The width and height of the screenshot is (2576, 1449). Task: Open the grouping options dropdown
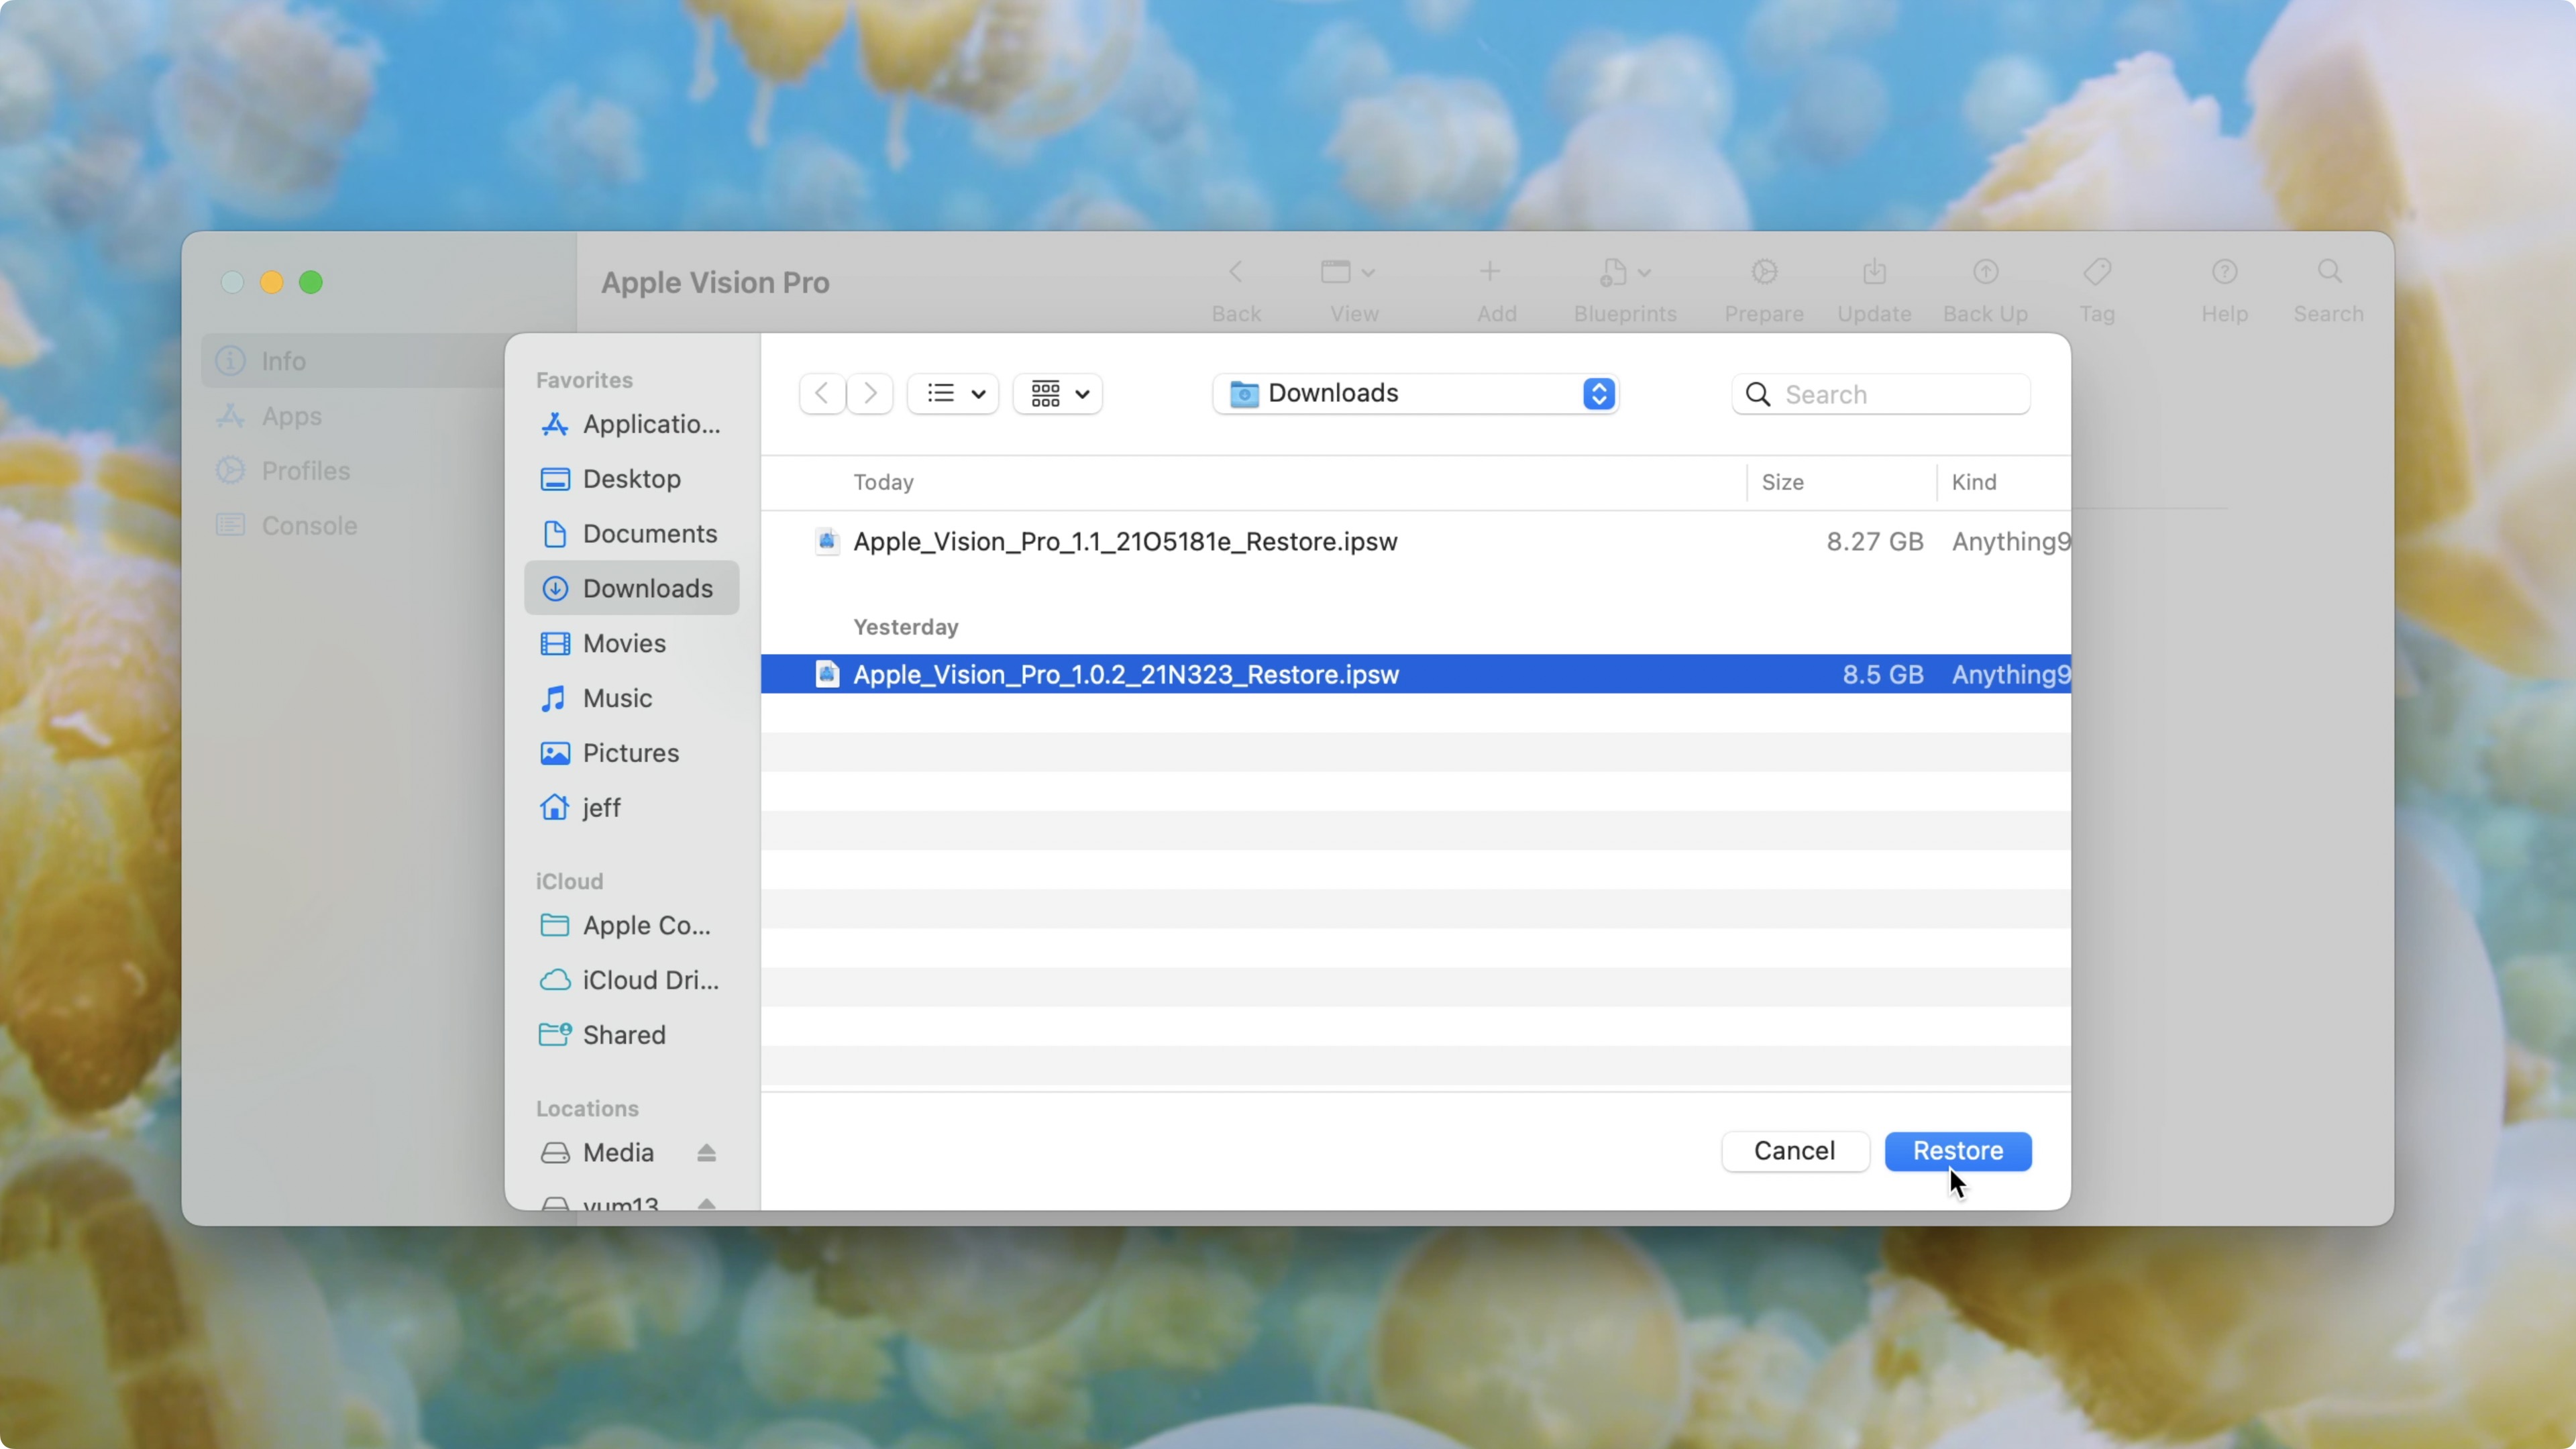pos(1058,393)
